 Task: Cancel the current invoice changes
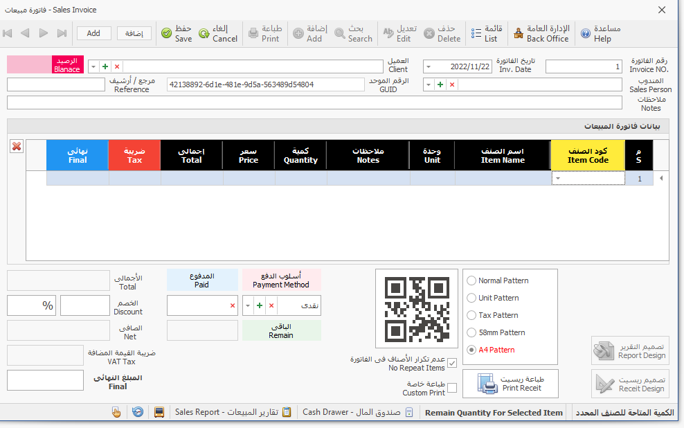pos(217,33)
